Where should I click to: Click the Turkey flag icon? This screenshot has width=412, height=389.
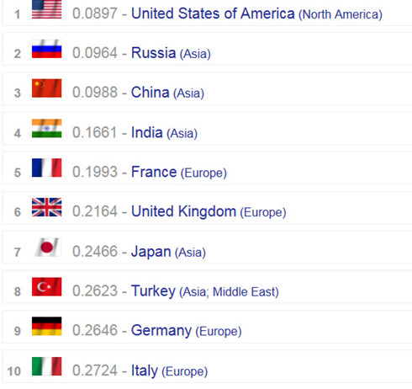coord(46,286)
